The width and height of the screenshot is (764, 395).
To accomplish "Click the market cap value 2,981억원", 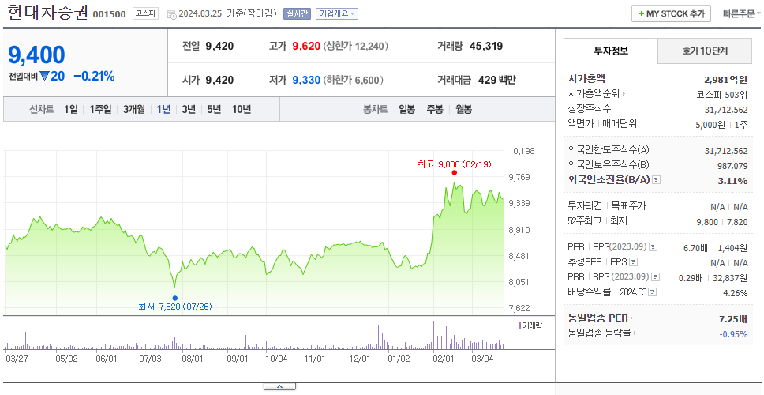I will 726,80.
